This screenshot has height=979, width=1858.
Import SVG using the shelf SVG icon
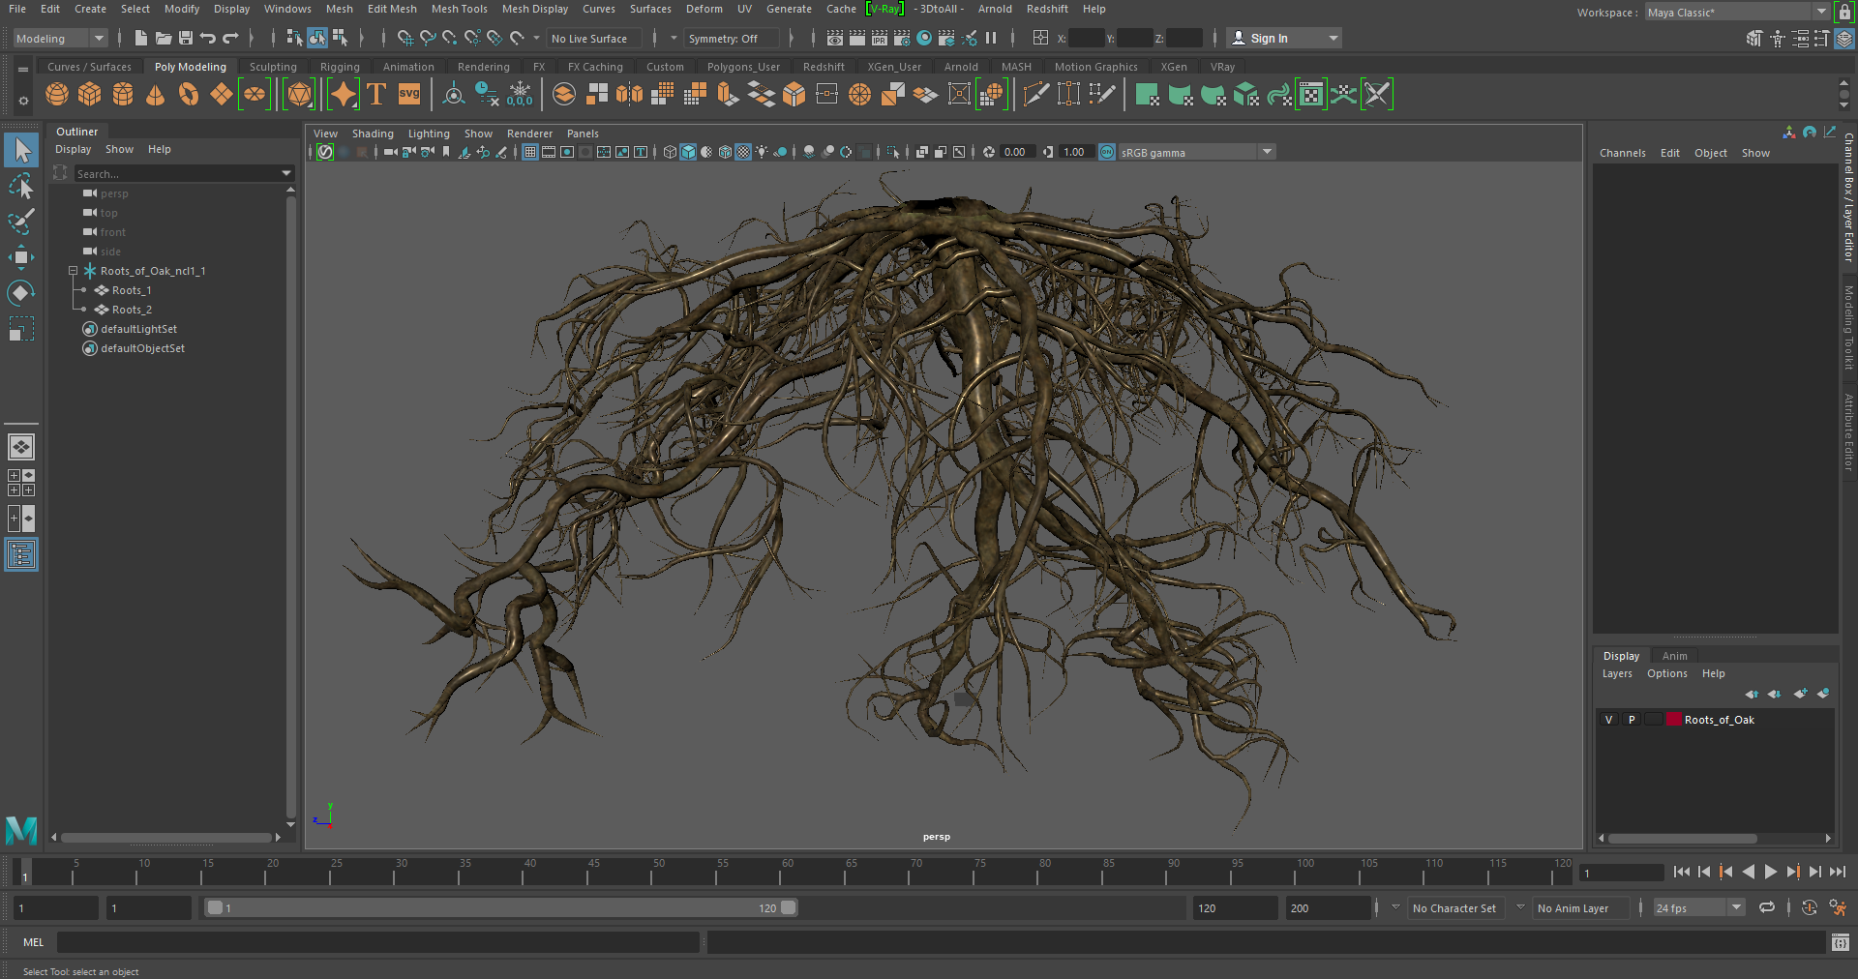409,94
